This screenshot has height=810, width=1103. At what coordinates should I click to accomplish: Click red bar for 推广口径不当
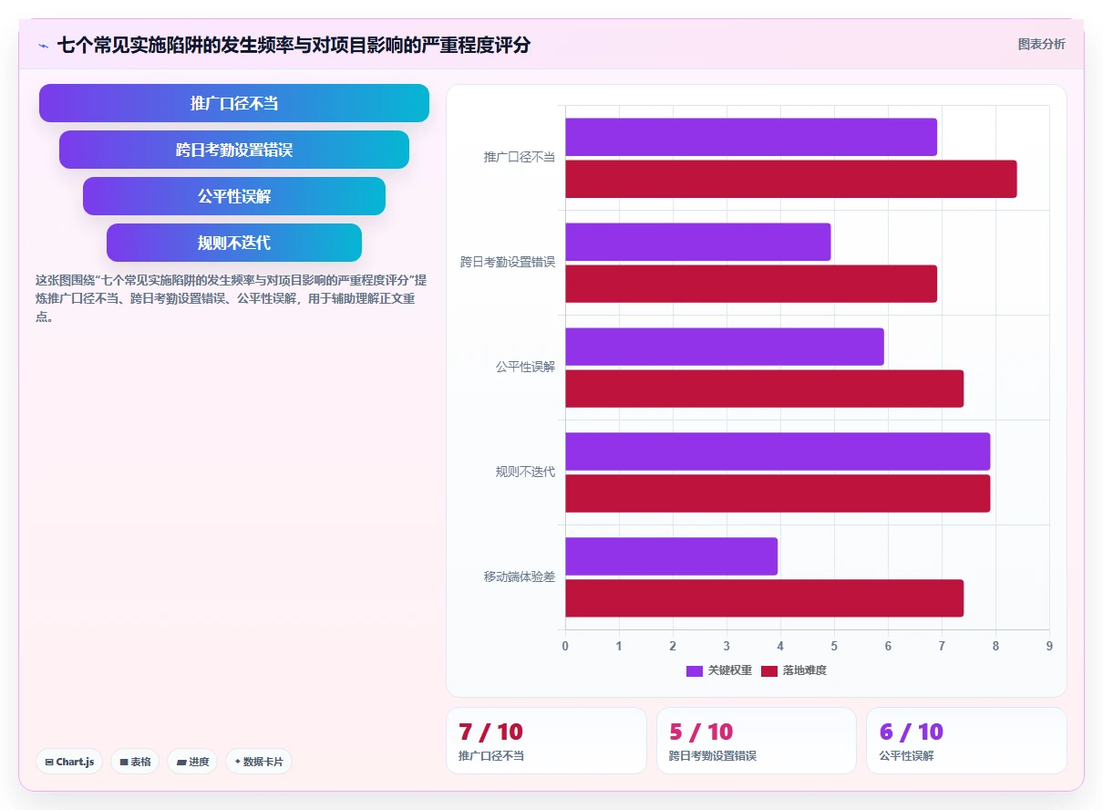point(791,179)
